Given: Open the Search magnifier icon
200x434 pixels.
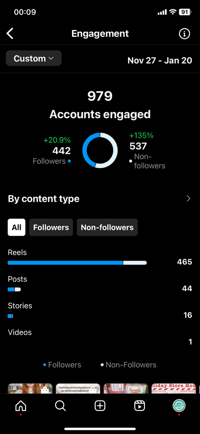Looking at the screenshot, I should [60, 406].
